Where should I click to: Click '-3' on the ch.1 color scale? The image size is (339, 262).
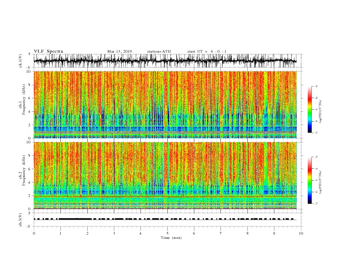click(315, 86)
